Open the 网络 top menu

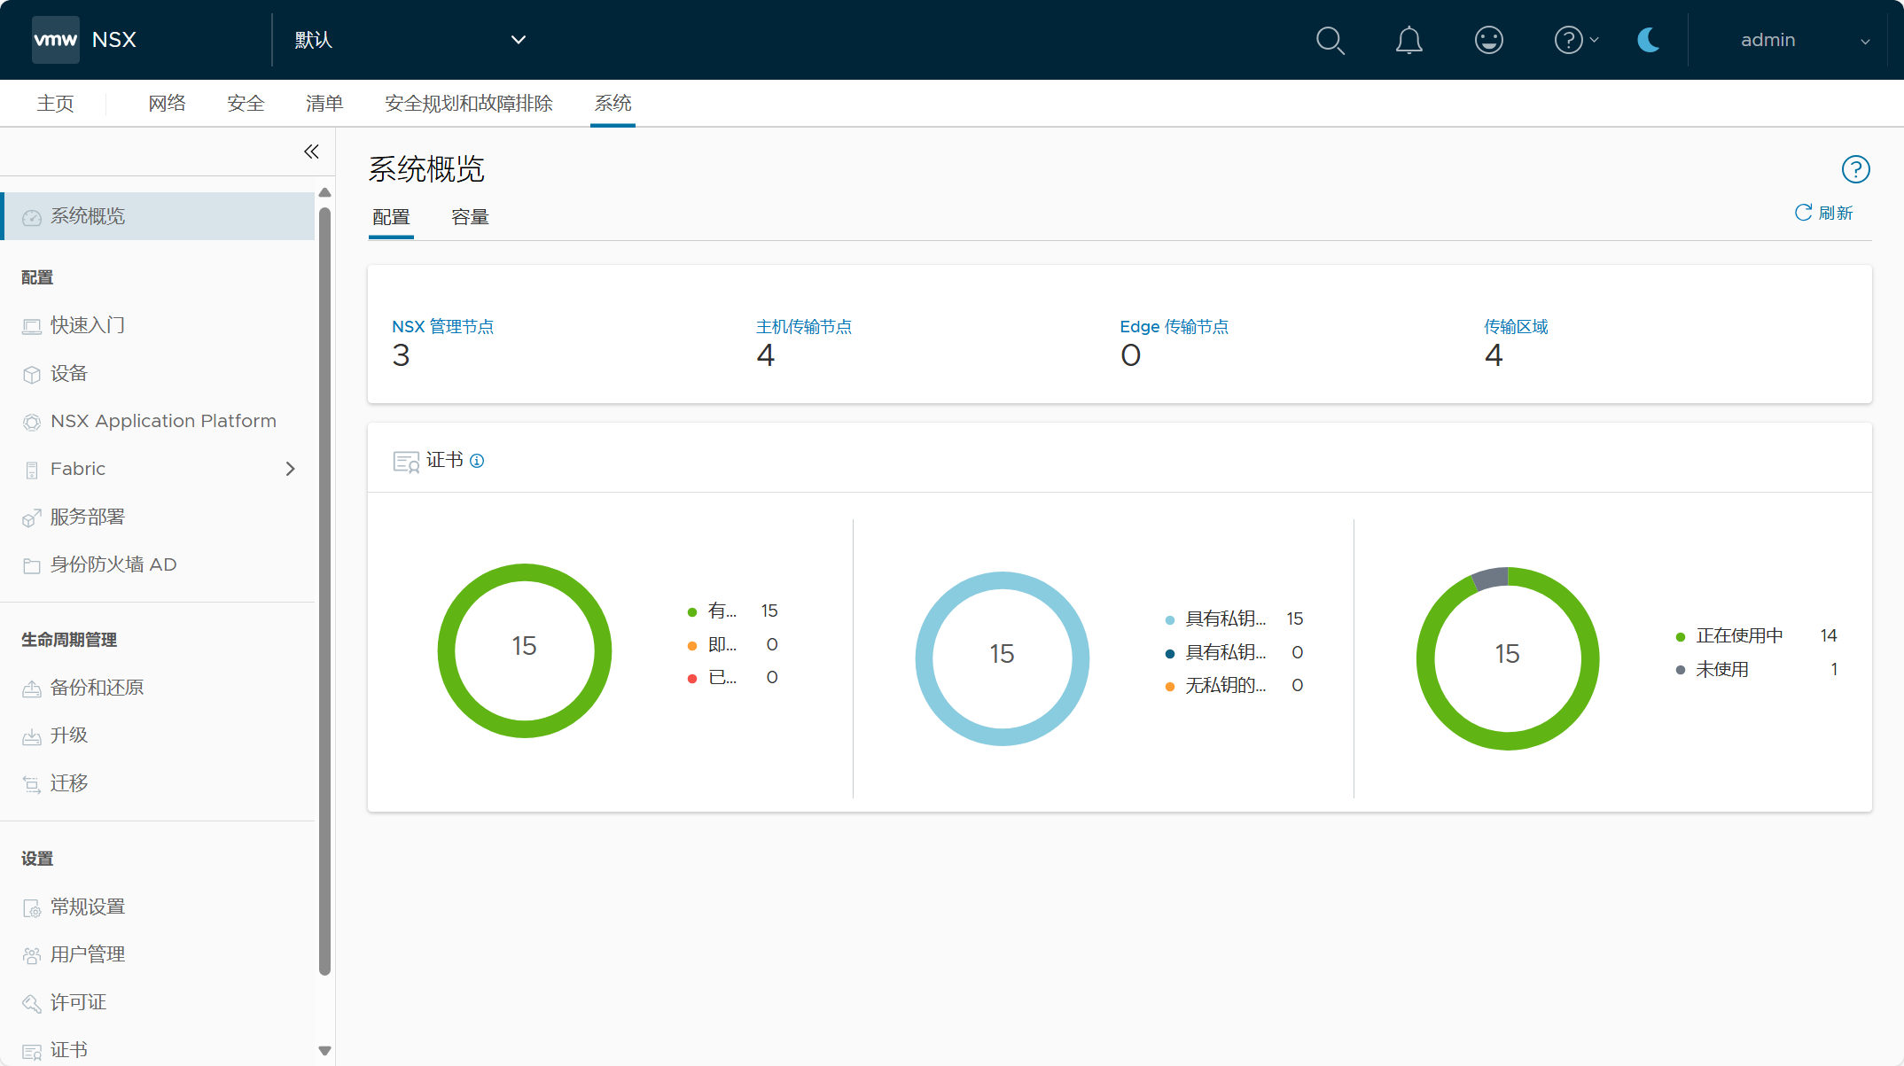tap(167, 104)
